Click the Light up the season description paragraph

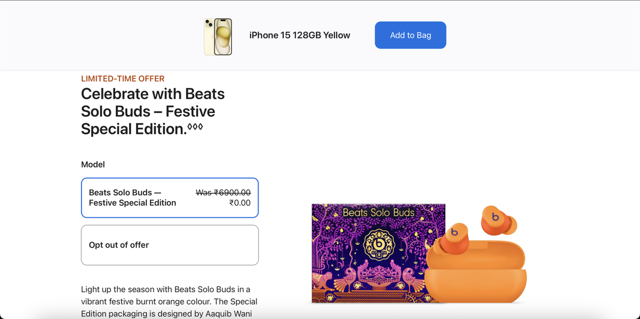[x=169, y=301]
